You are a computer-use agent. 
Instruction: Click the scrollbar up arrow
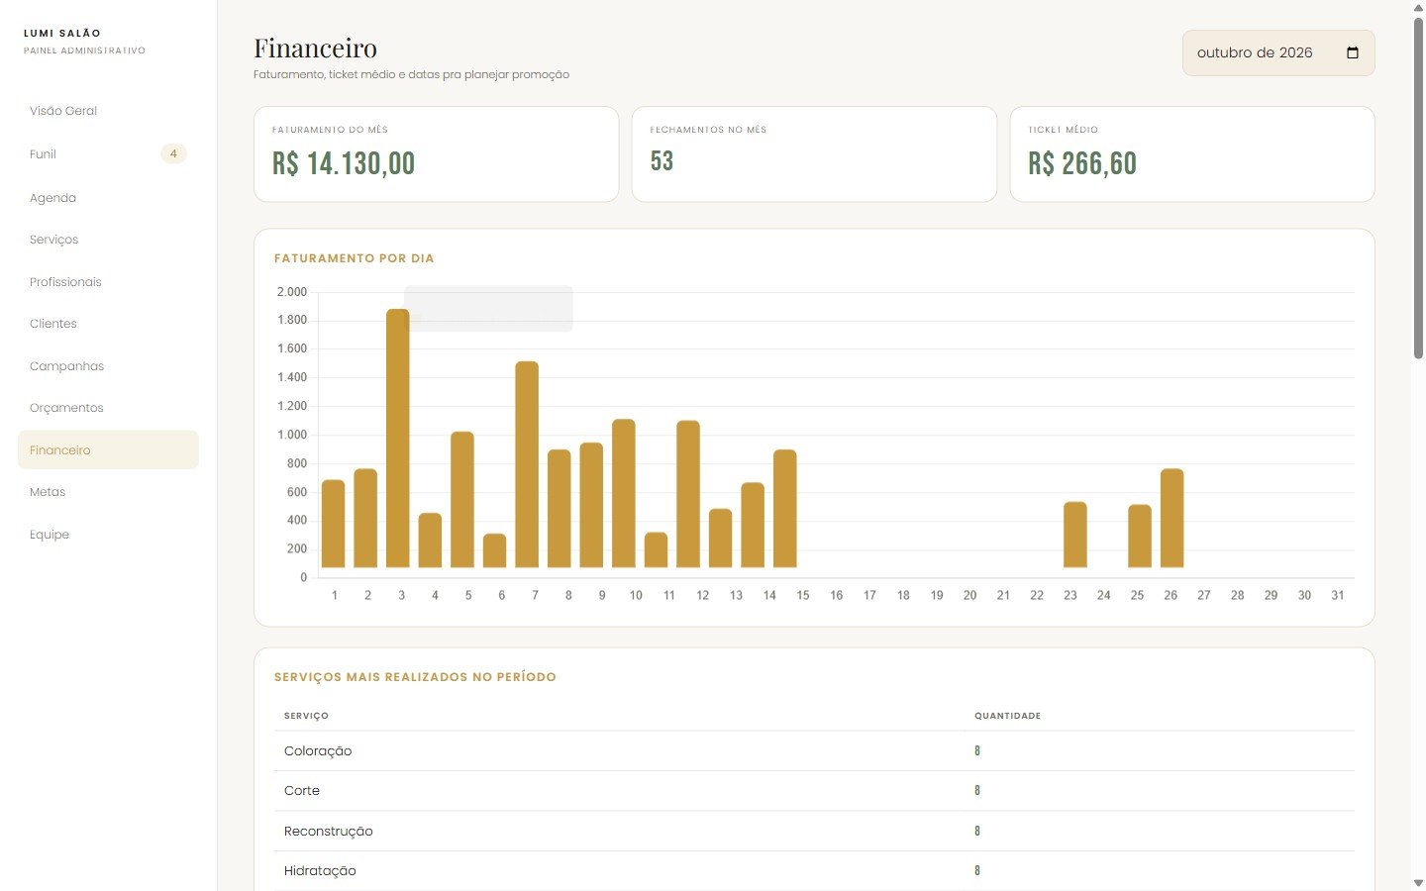(x=1418, y=8)
